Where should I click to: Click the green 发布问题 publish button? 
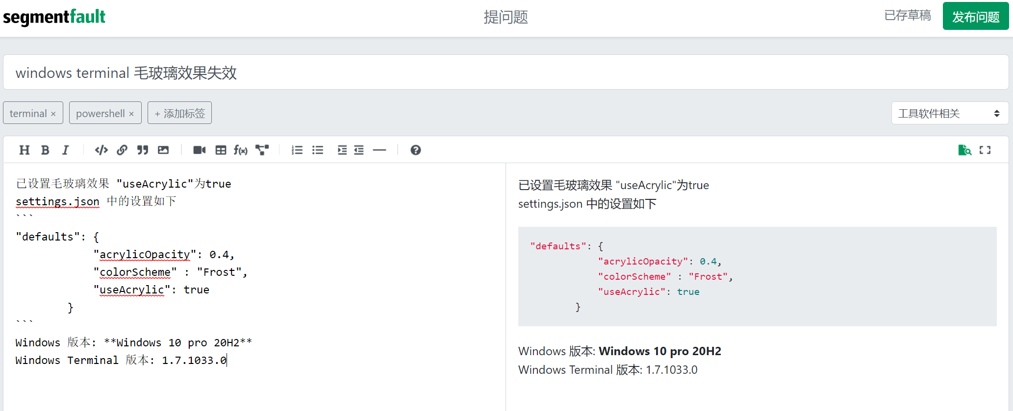pyautogui.click(x=976, y=16)
